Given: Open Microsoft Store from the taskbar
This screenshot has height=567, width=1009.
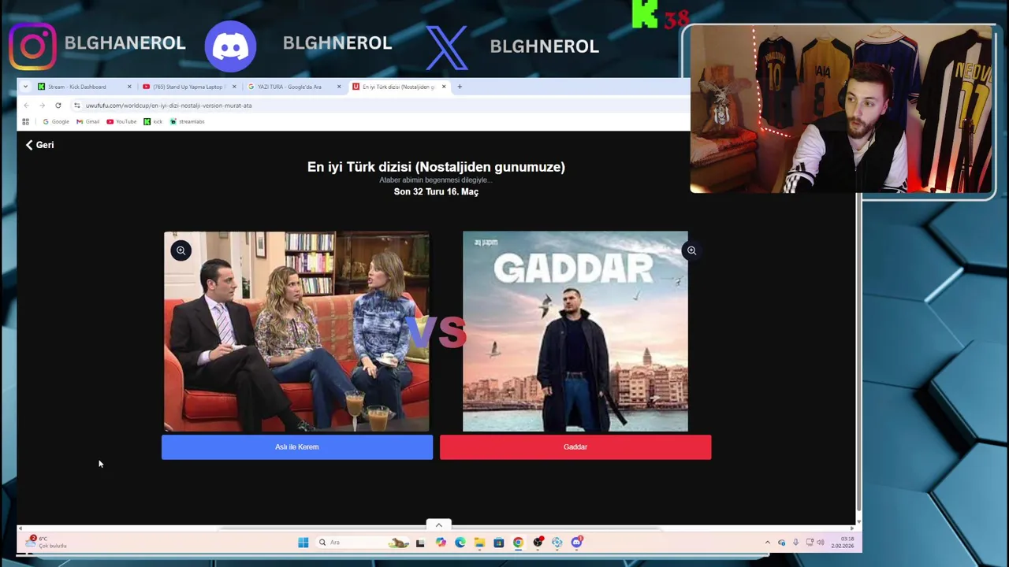Looking at the screenshot, I should click(499, 542).
